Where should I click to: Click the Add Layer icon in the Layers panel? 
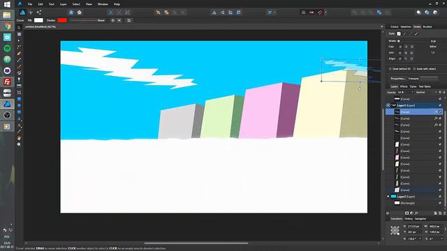435,213
